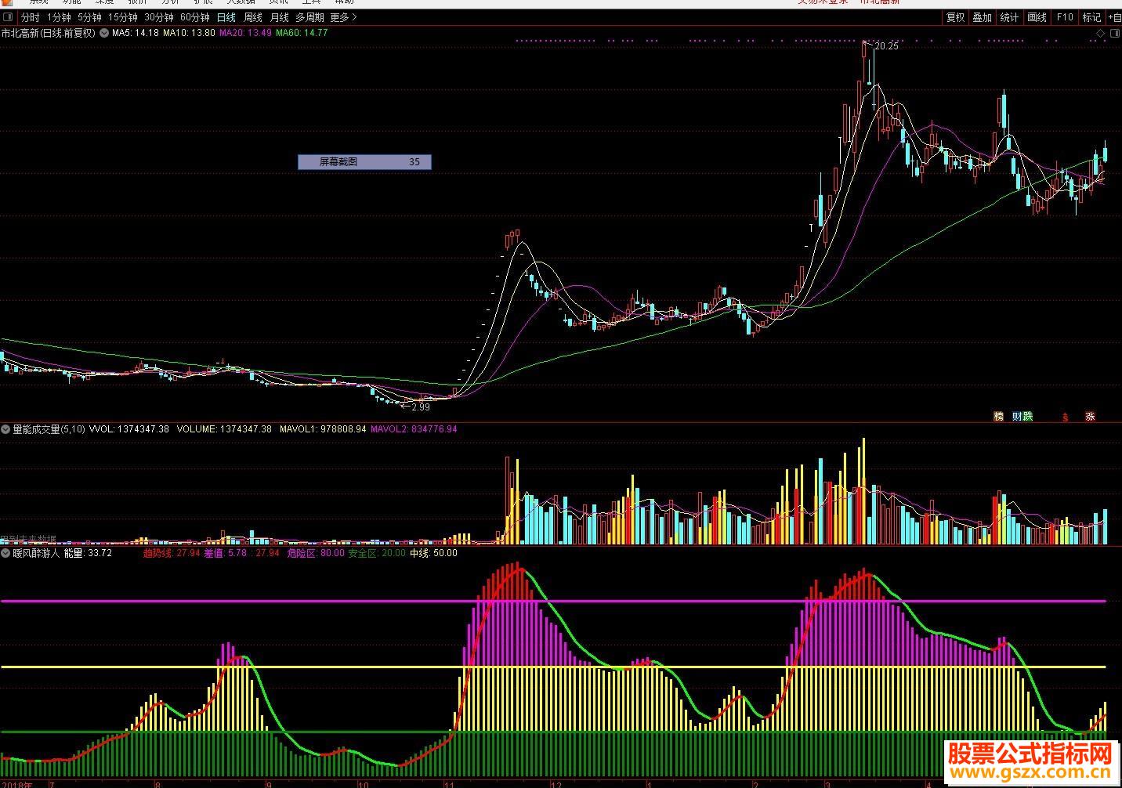The height and width of the screenshot is (788, 1122).
Task: Click the MA10: 13.80 value
Action: tap(189, 33)
